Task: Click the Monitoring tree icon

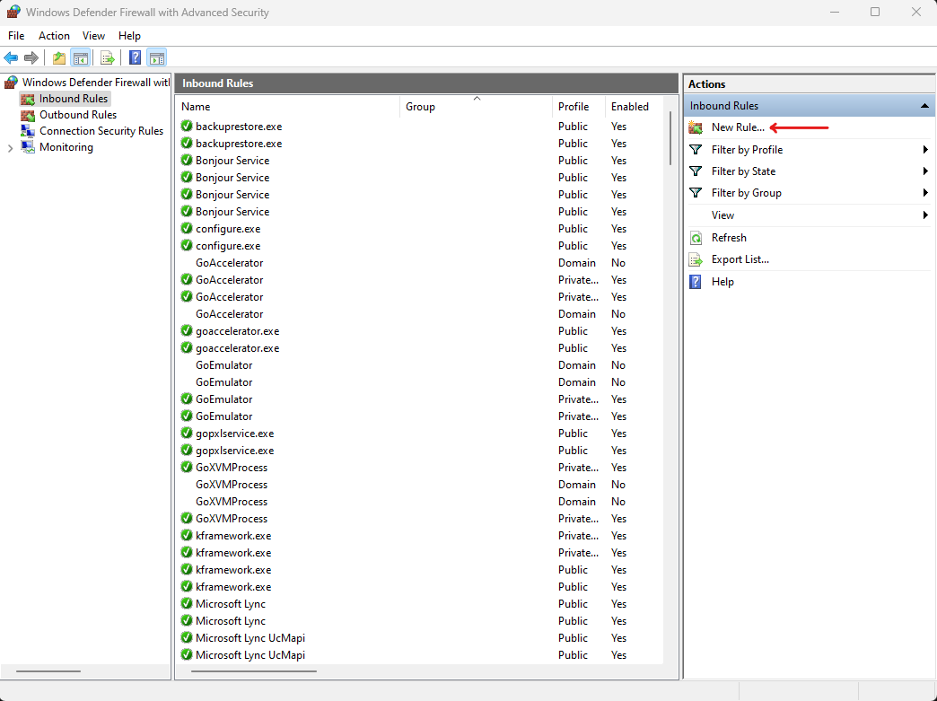Action: coord(28,147)
